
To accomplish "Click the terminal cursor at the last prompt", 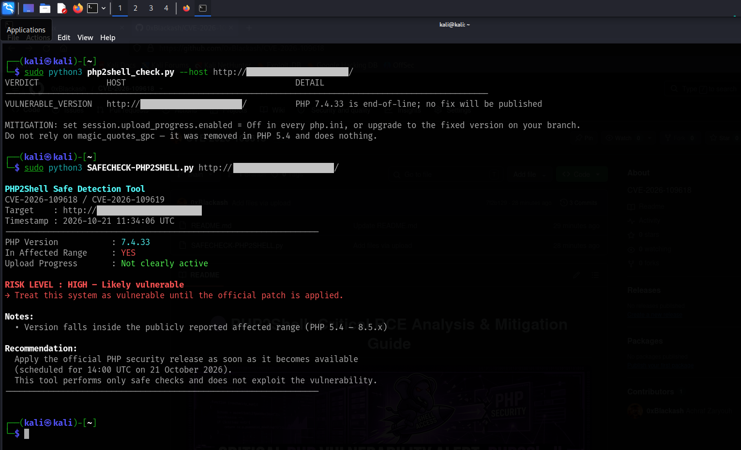I will click(x=27, y=434).
